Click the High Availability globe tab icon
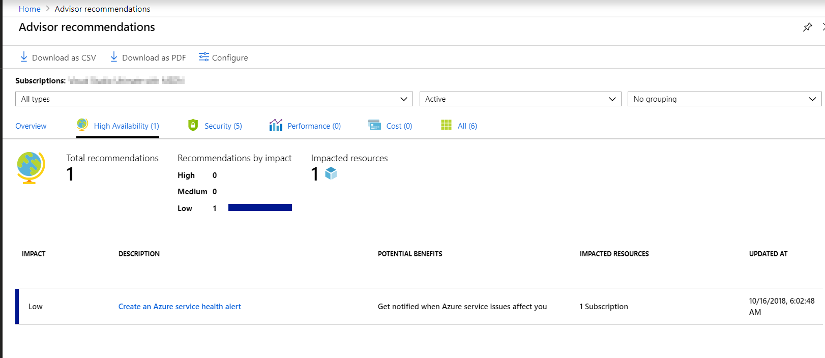The image size is (825, 358). click(82, 125)
